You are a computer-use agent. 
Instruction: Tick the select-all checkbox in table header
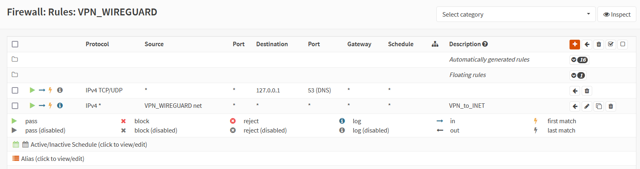(x=15, y=44)
